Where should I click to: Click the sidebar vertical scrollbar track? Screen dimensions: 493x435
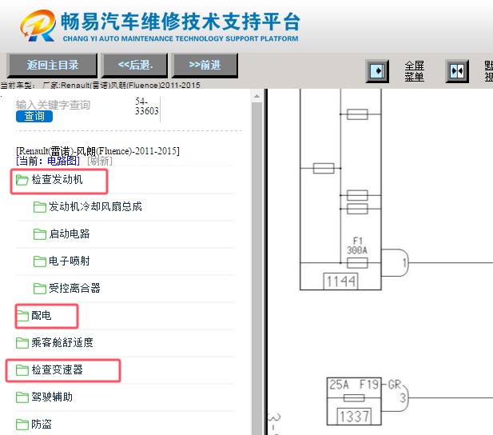coord(256,268)
